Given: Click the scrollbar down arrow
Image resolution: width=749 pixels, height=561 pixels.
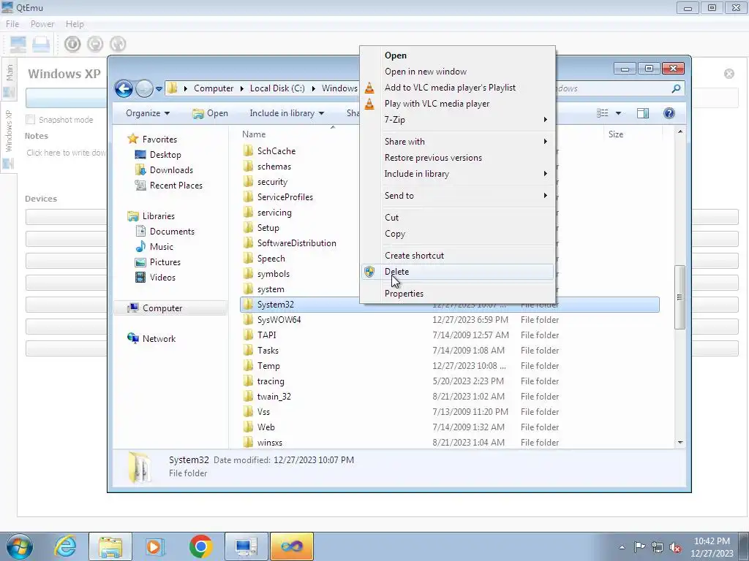Looking at the screenshot, I should [680, 443].
